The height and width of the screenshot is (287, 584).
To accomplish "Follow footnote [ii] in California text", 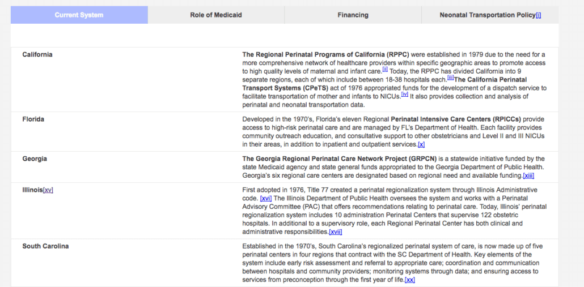I will point(385,70).
